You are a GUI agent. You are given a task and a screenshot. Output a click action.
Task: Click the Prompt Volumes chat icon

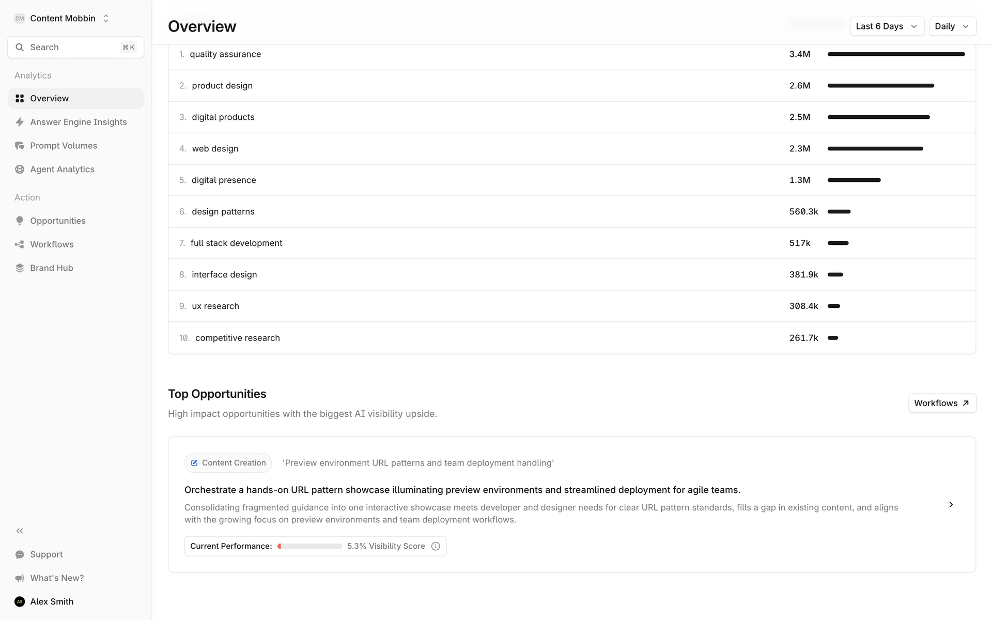[20, 146]
